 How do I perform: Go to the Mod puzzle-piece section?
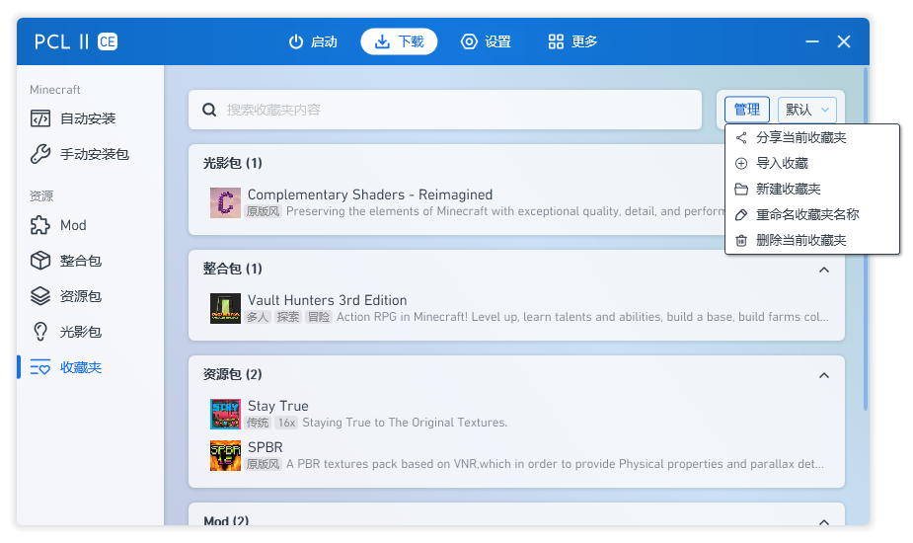[73, 225]
